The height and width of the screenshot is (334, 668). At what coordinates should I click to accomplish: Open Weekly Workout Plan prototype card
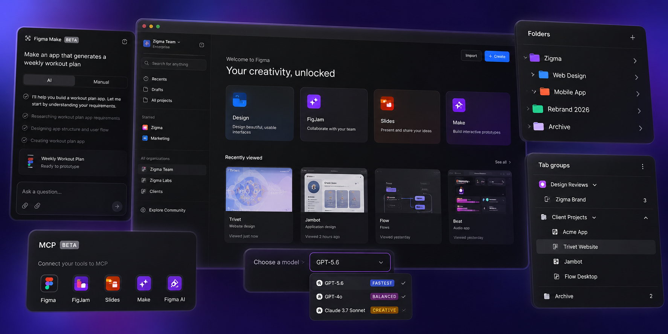coord(72,163)
